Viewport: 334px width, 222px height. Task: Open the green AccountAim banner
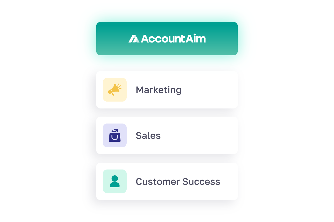click(x=167, y=39)
